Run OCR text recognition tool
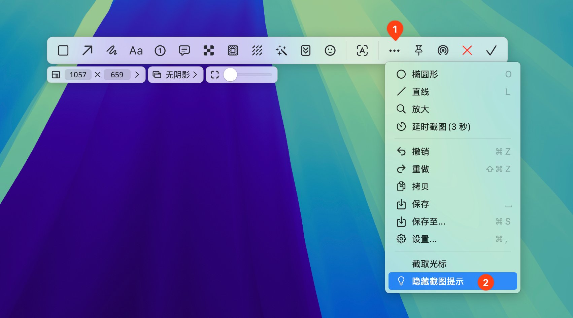Viewport: 573px width, 318px height. (x=362, y=50)
